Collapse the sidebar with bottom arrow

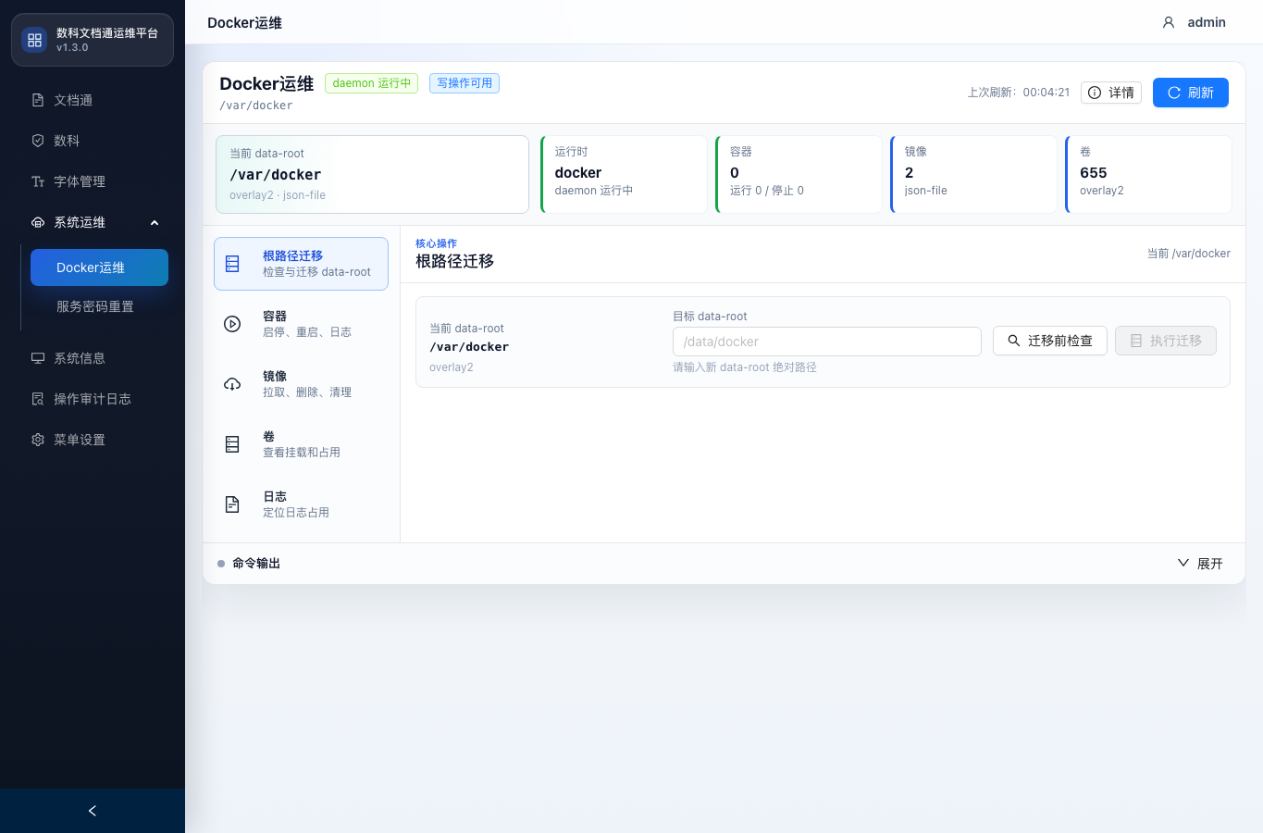[93, 811]
